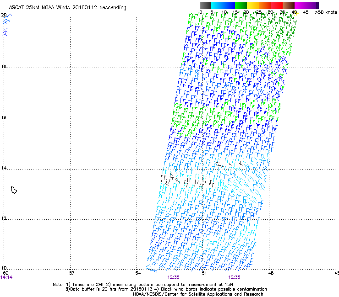Click the latitude label '12'
The height and width of the screenshot is (297, 339).
tap(4, 218)
